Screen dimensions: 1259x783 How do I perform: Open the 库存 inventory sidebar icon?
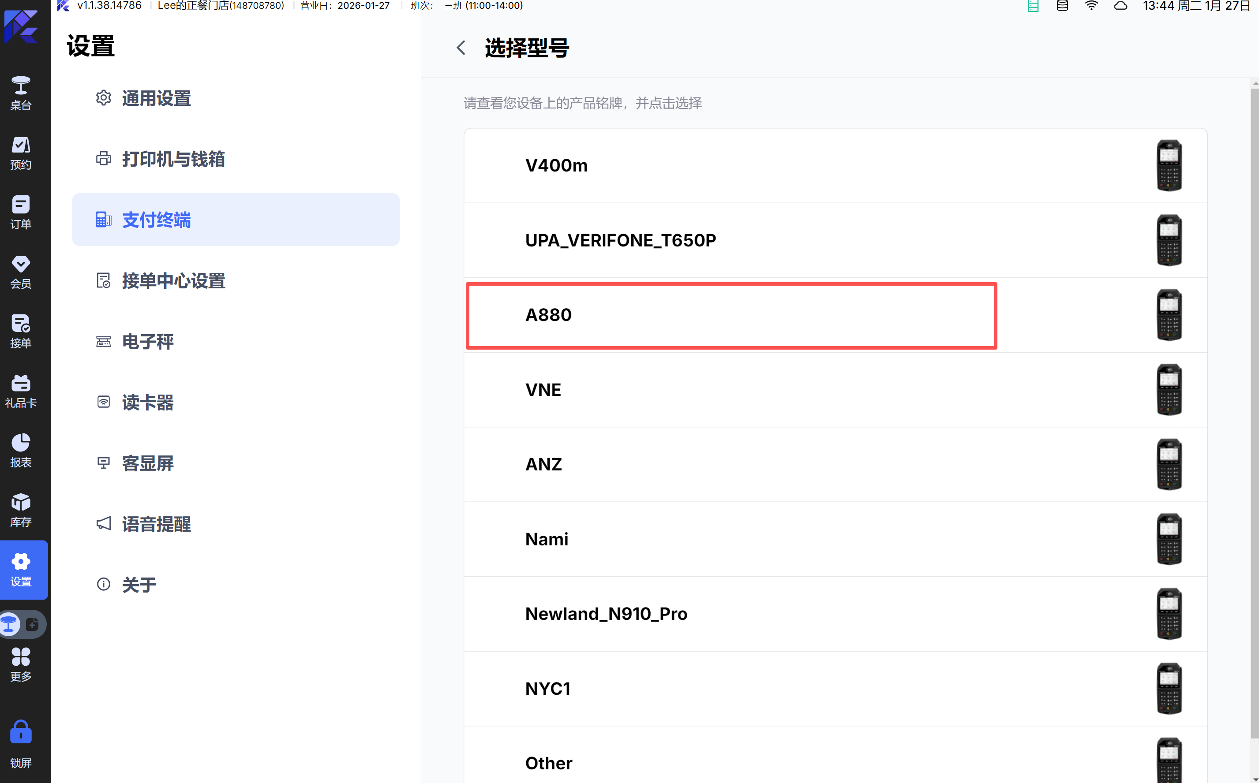[21, 510]
